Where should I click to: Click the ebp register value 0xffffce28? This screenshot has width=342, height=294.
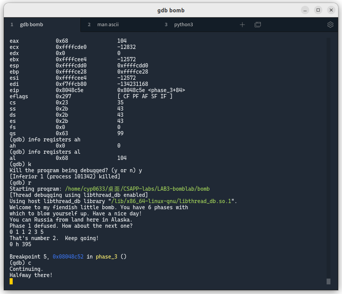71,72
